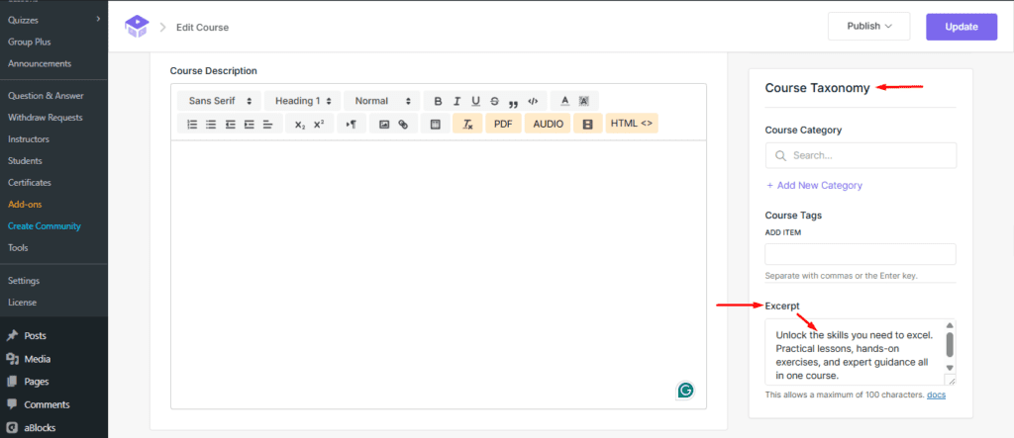Click the underline formatting icon
Screen dimensions: 1014x438
475,101
